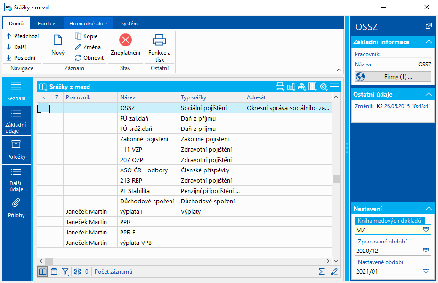Screen dimensions: 438x283
Task: Select the 207 OZP row
Action: coord(184,160)
